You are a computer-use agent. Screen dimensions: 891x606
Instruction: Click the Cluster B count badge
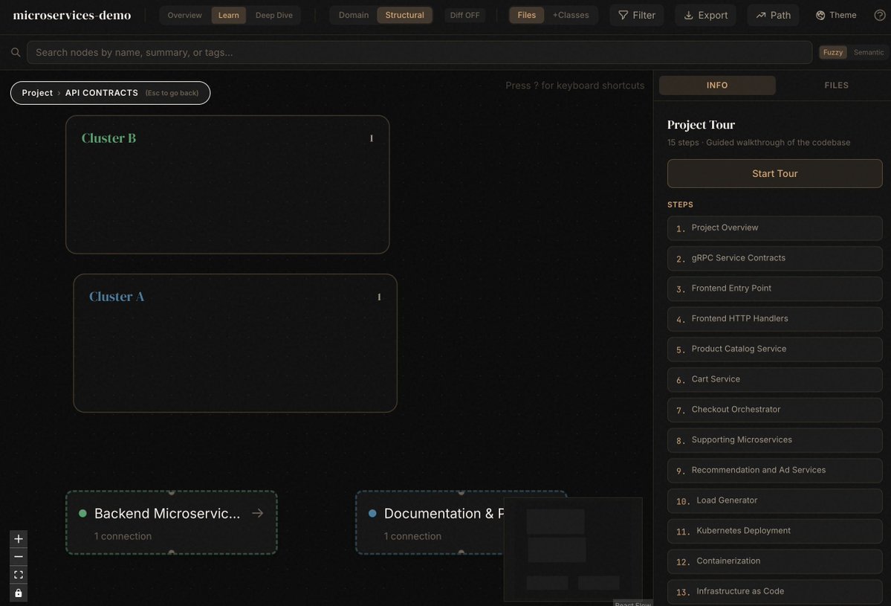(x=372, y=138)
